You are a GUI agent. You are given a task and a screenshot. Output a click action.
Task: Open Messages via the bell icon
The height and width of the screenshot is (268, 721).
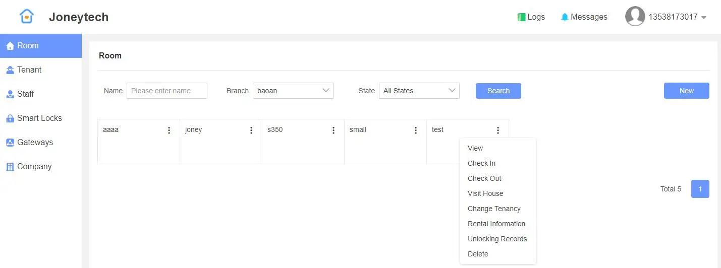(565, 17)
